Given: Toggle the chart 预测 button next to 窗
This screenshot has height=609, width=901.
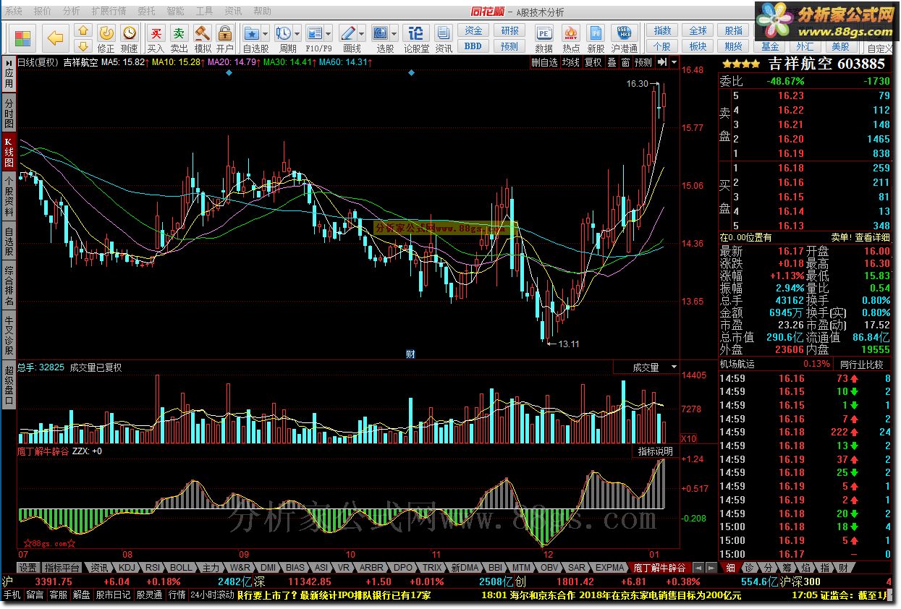Looking at the screenshot, I should (643, 62).
